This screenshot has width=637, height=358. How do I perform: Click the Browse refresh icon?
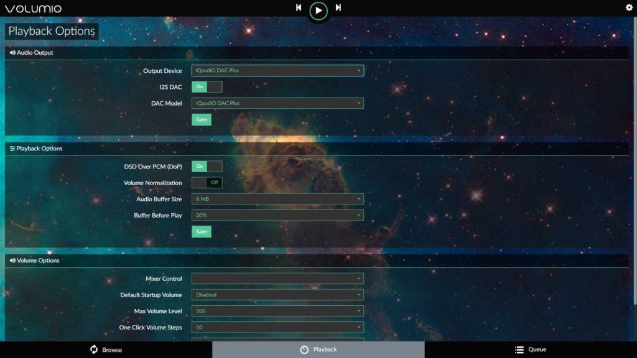[x=94, y=349]
